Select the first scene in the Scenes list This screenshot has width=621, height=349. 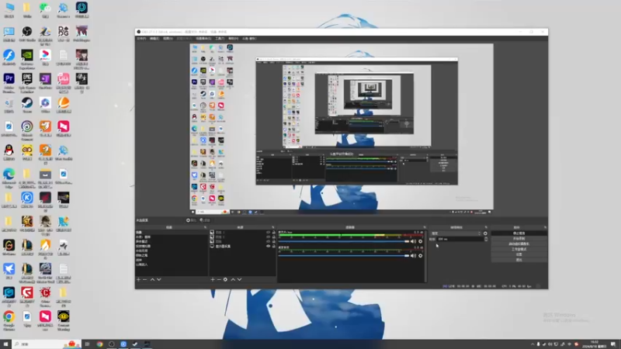click(x=171, y=232)
